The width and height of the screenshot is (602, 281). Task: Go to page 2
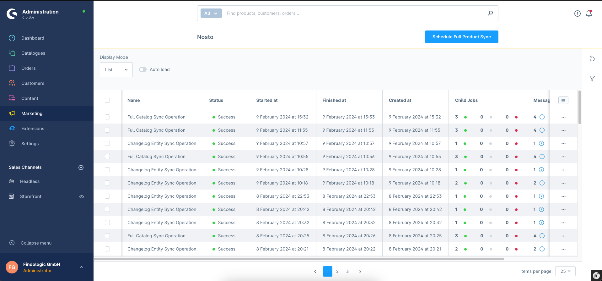(337, 271)
